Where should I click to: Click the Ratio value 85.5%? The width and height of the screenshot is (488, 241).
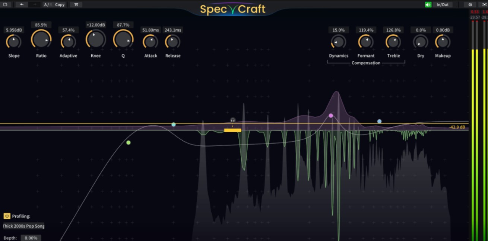click(41, 25)
